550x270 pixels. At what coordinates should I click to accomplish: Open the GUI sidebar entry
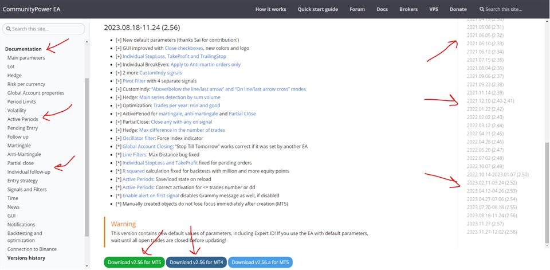click(x=11, y=216)
